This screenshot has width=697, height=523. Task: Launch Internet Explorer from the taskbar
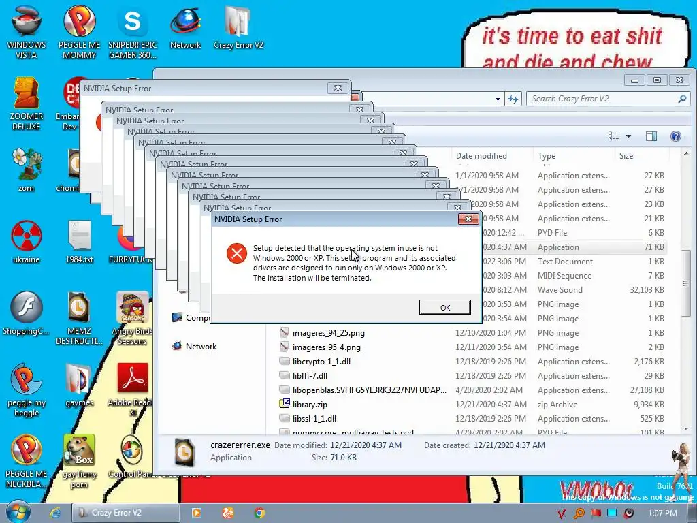tap(54, 513)
